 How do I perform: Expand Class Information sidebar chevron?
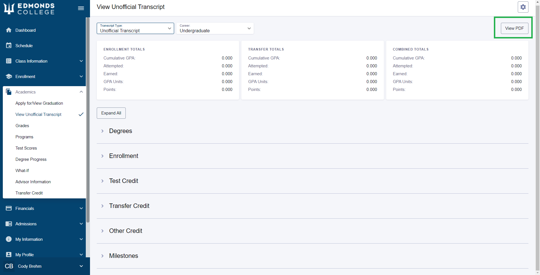pos(81,61)
